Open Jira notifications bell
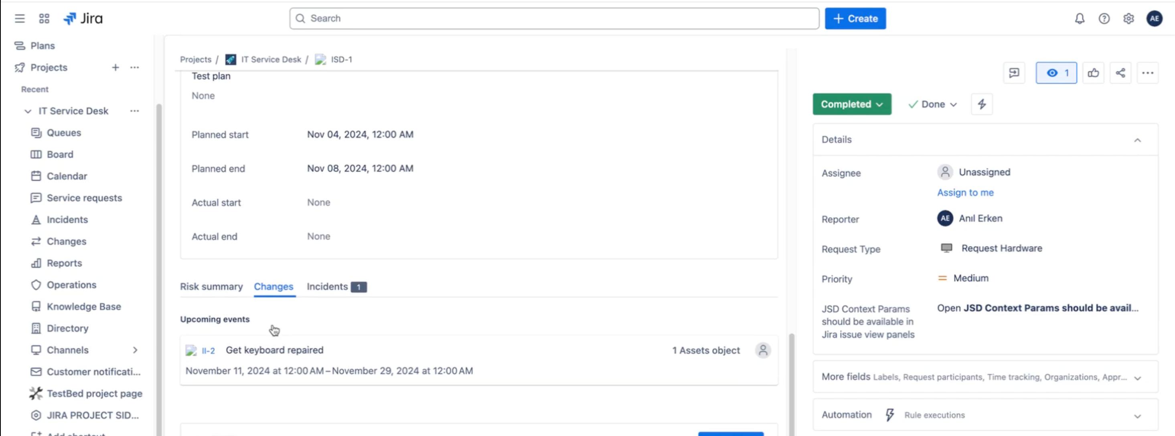This screenshot has height=436, width=1175. (1080, 19)
